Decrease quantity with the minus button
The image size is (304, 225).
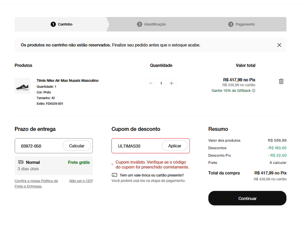point(151,83)
